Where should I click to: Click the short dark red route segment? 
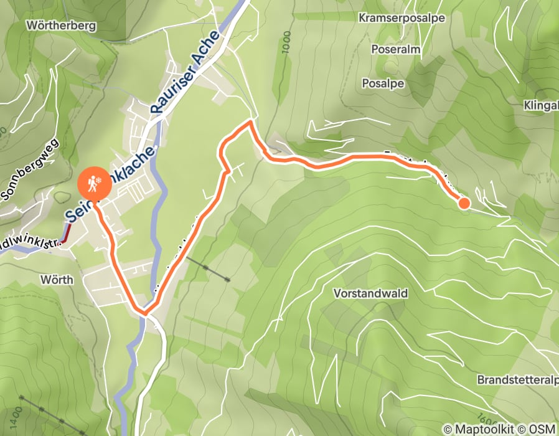pyautogui.click(x=67, y=232)
